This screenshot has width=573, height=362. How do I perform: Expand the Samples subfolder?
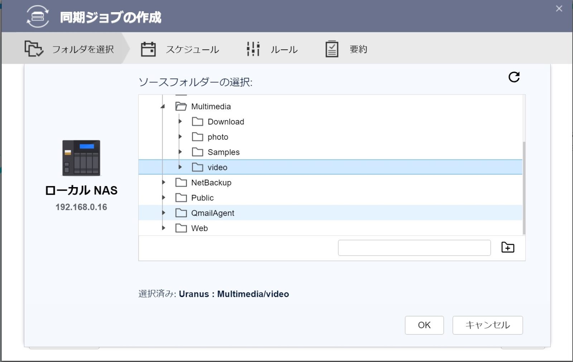[x=180, y=152]
